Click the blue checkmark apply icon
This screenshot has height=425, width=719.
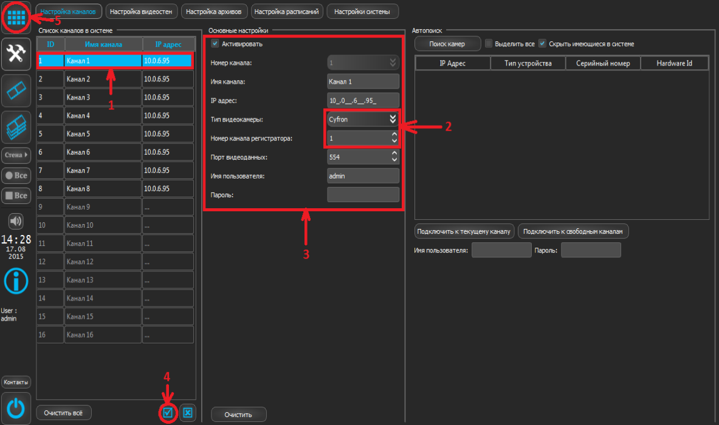tap(168, 413)
